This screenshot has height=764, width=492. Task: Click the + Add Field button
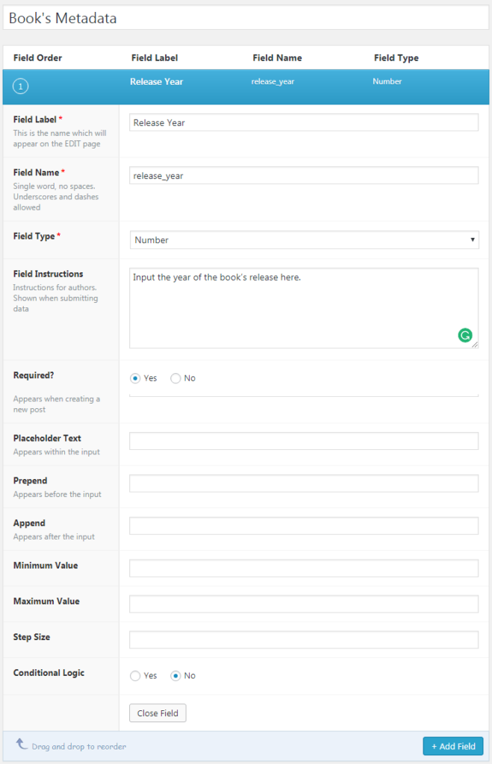[453, 746]
